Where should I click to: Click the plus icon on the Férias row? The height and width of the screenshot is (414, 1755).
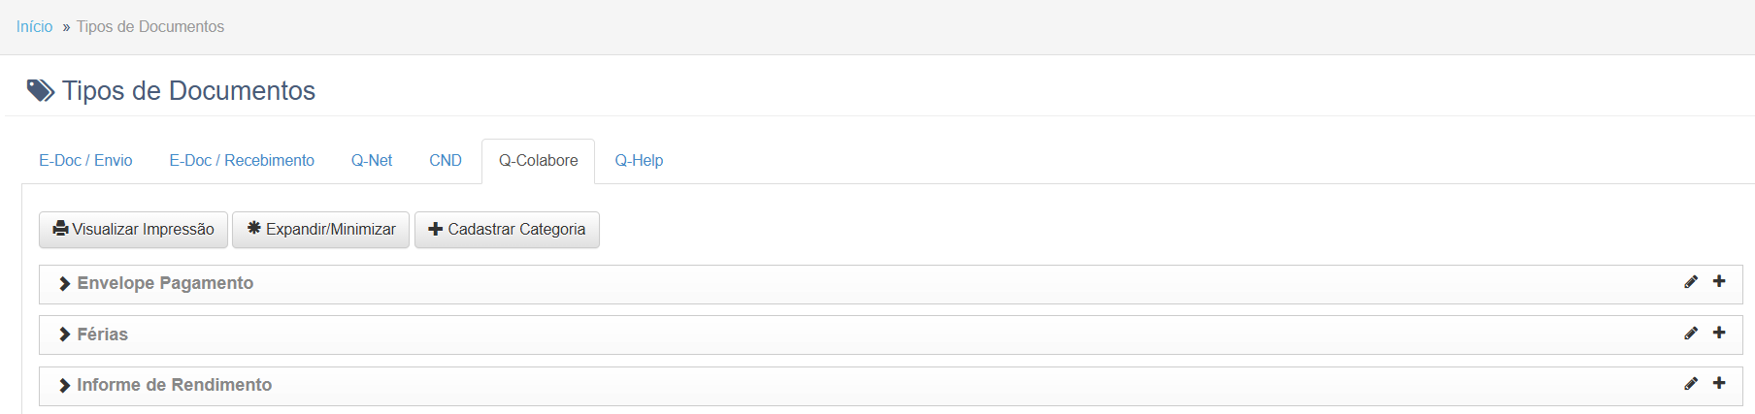click(1719, 333)
